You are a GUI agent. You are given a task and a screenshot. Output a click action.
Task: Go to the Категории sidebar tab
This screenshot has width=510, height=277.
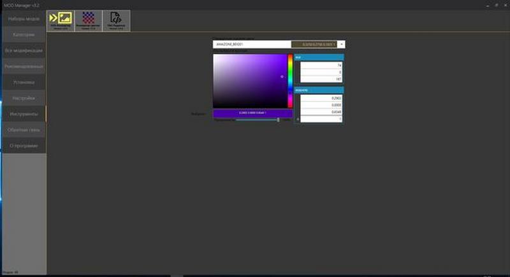tap(24, 34)
